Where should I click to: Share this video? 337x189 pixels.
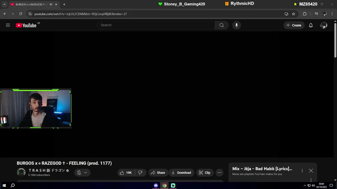tap(158, 172)
